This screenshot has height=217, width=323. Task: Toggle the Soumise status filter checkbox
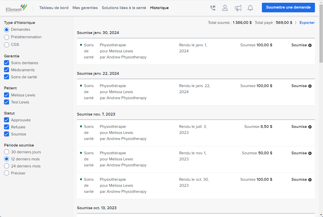pos(7,134)
